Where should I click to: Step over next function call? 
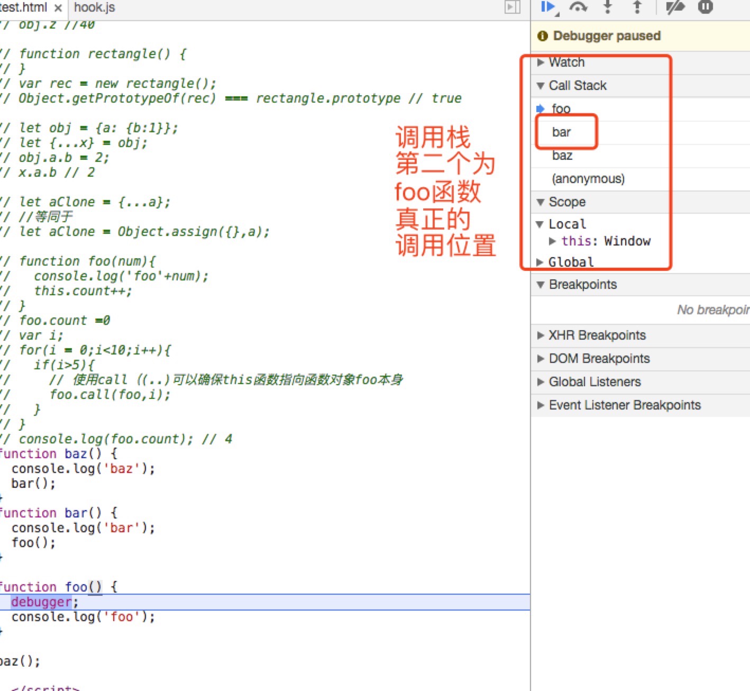[x=579, y=7]
